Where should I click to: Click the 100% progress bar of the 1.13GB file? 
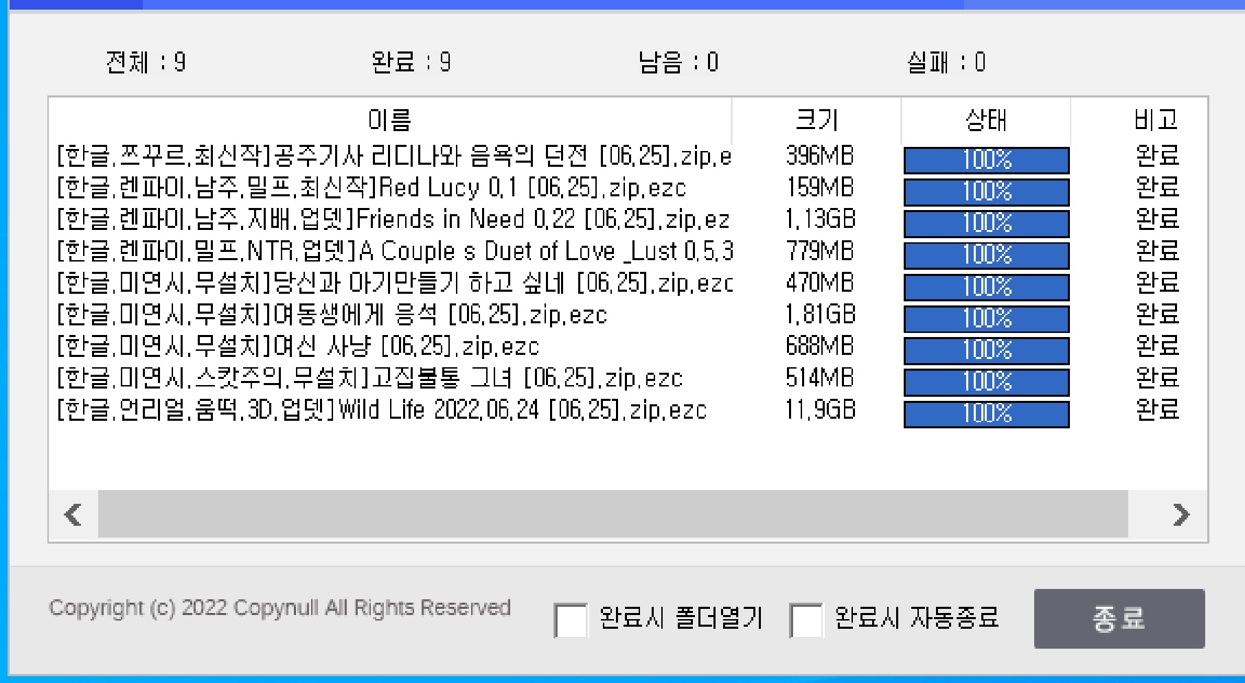986,224
